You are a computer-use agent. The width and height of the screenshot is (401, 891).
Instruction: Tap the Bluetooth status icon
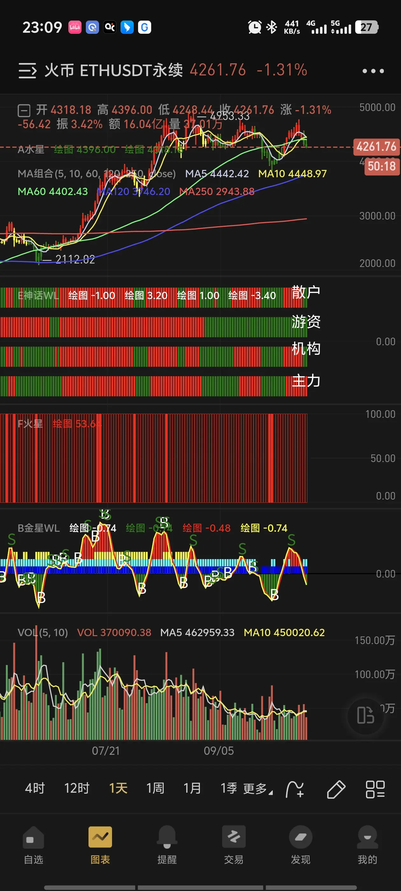272,27
